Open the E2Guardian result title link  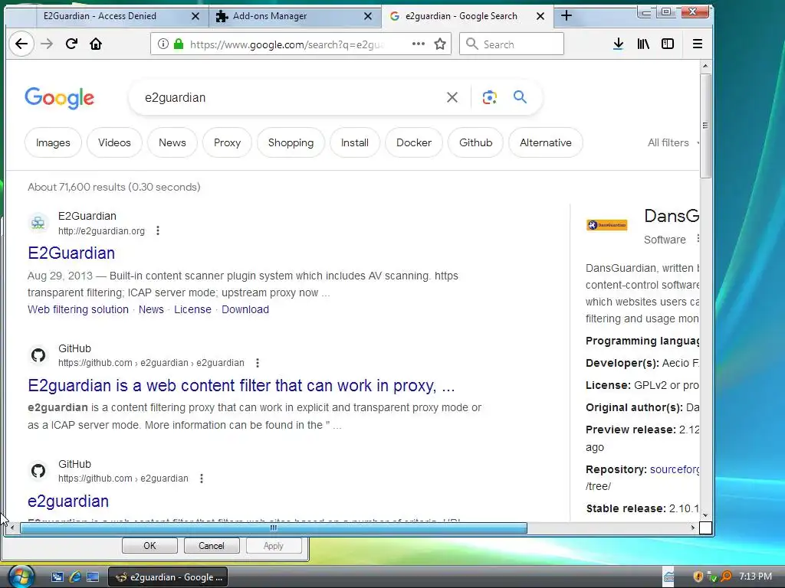71,253
